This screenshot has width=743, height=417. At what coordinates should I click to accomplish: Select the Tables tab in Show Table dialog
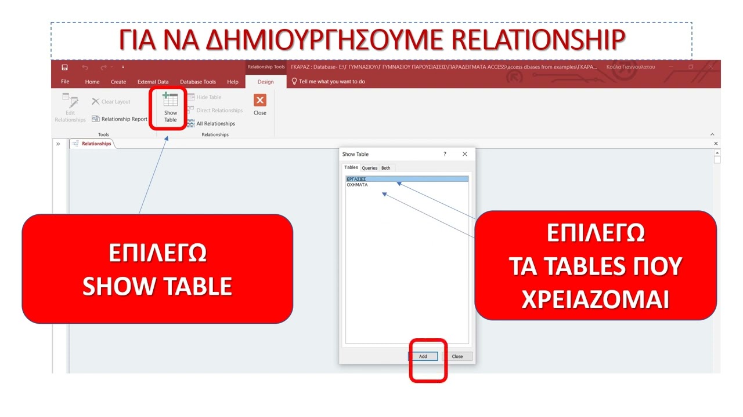(x=351, y=167)
